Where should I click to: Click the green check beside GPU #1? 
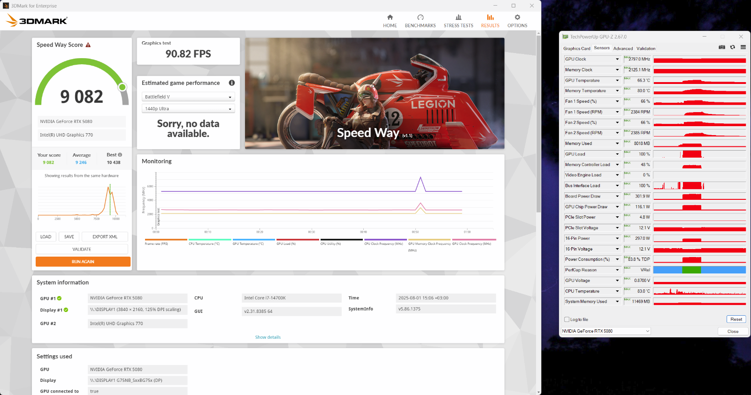click(60, 298)
